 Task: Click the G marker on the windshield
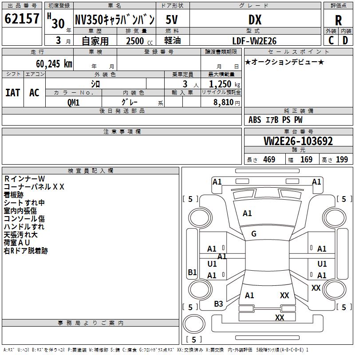tap(254, 234)
